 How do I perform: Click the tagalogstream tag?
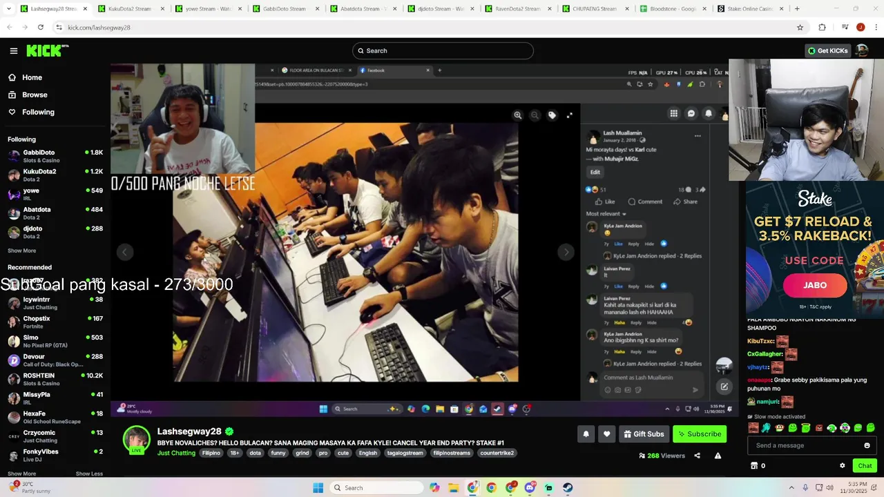405,453
